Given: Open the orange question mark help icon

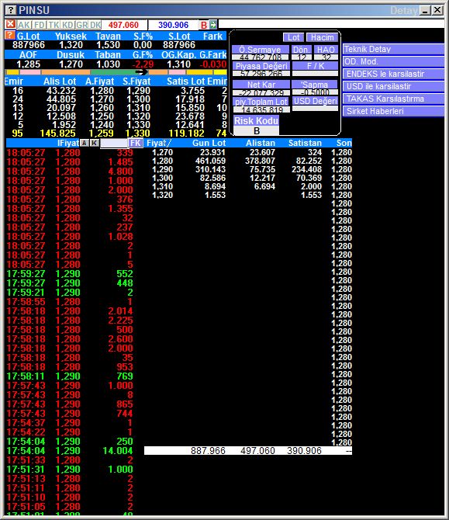Looking at the screenshot, I should (10, 35).
